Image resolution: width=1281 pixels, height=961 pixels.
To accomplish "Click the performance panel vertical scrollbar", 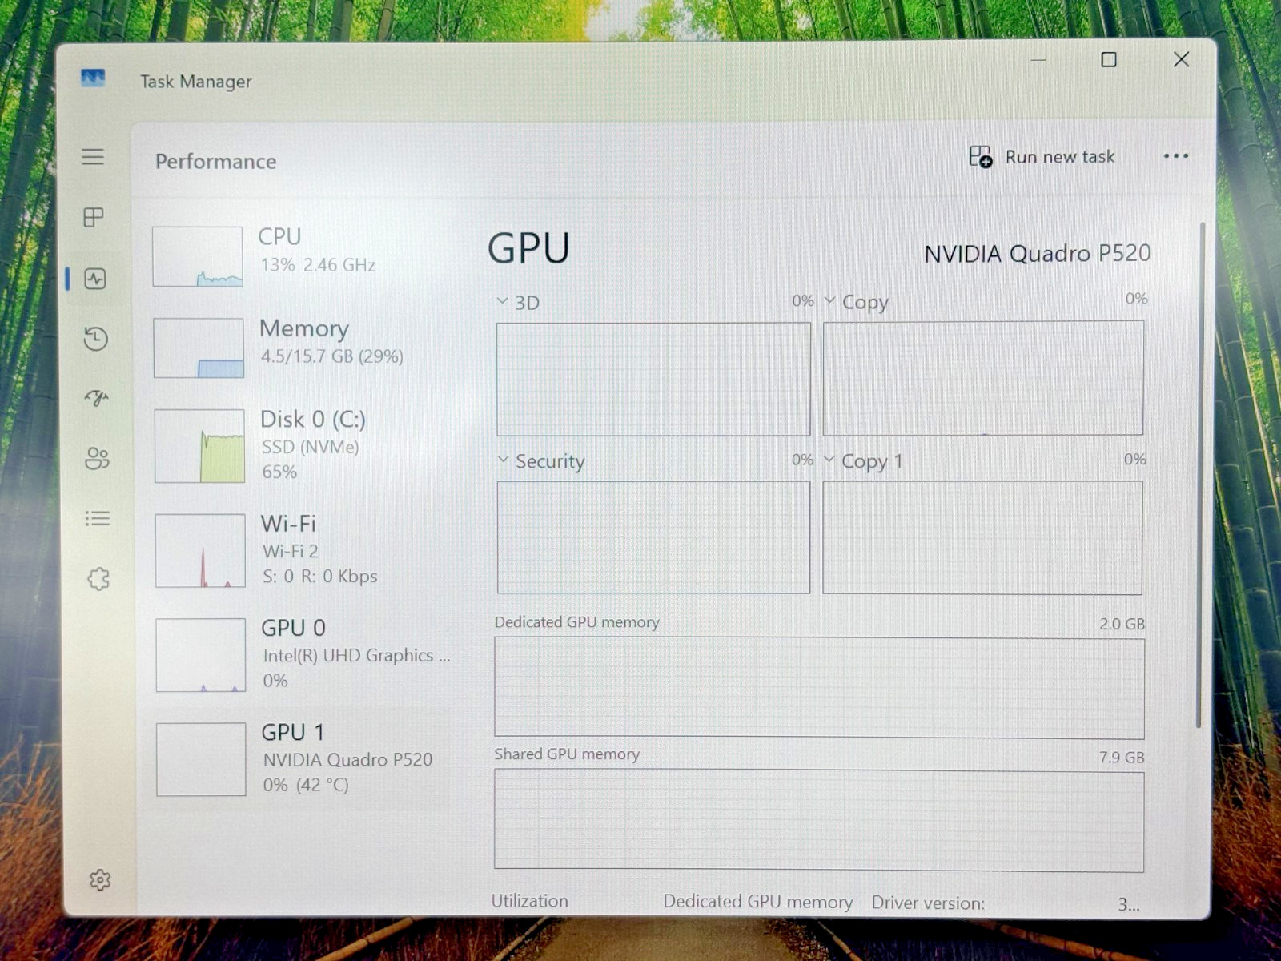I will (1200, 476).
